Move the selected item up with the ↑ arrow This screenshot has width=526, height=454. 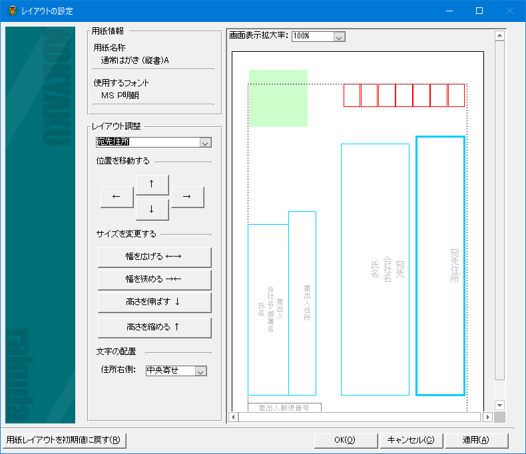click(x=152, y=184)
